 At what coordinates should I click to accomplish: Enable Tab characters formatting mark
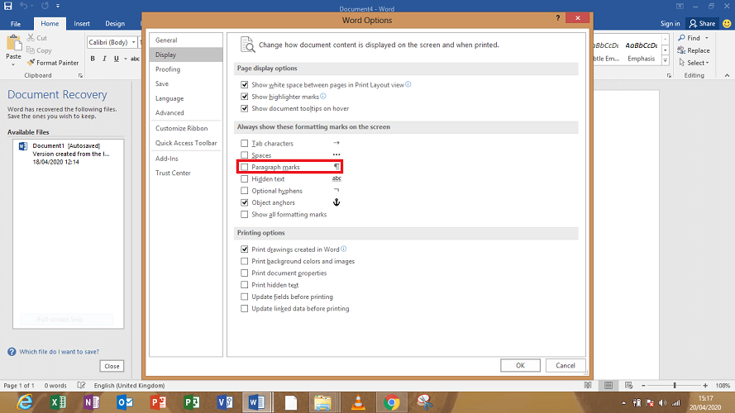click(244, 143)
